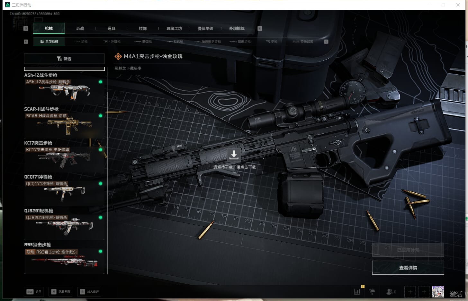Open the player avatar in bottom bar
The height and width of the screenshot is (301, 468).
point(438,292)
